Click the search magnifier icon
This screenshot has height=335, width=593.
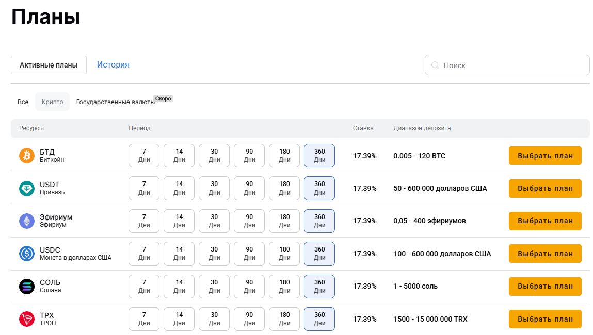[x=435, y=65]
